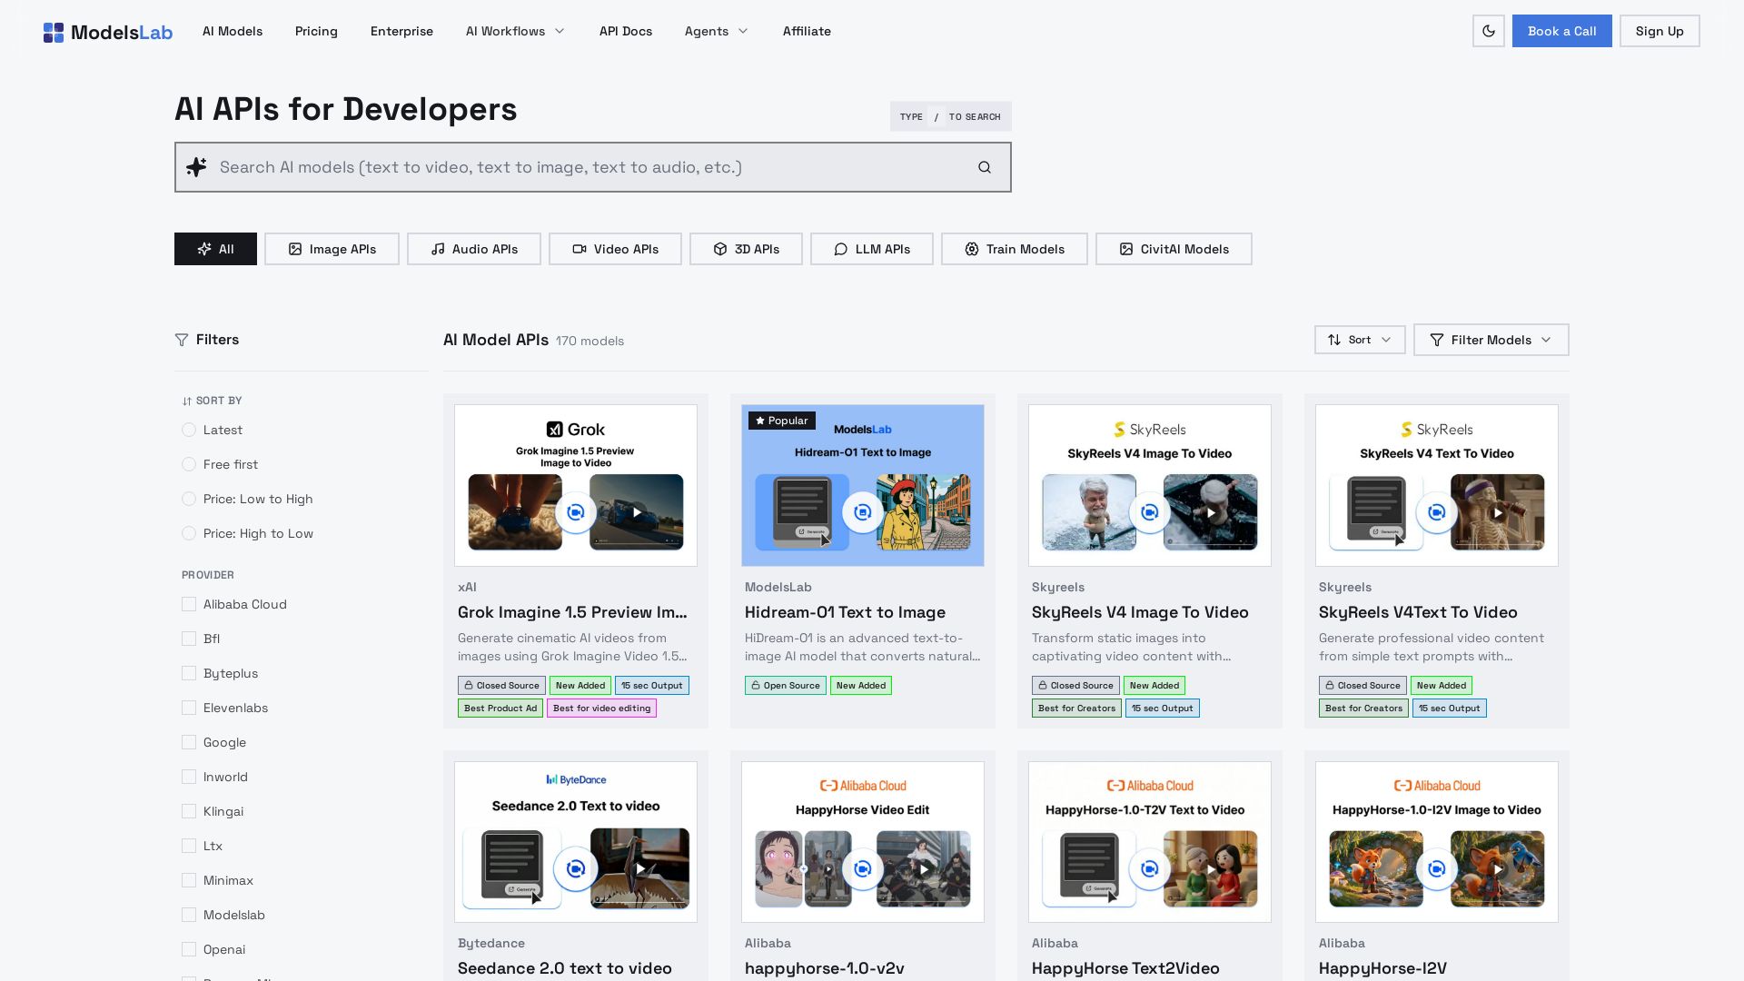Go to the Pricing page

(x=316, y=31)
